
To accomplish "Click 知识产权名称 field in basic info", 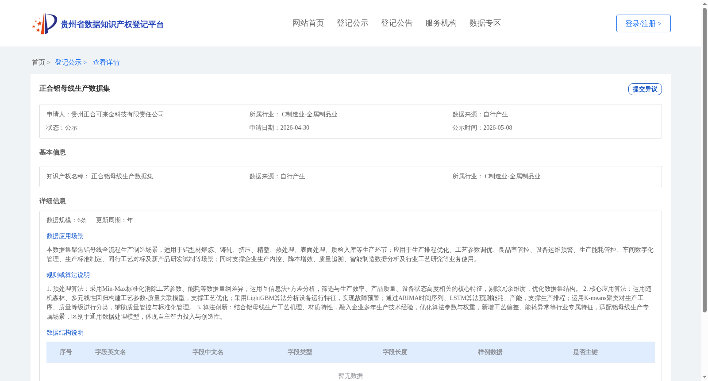I will pos(100,176).
